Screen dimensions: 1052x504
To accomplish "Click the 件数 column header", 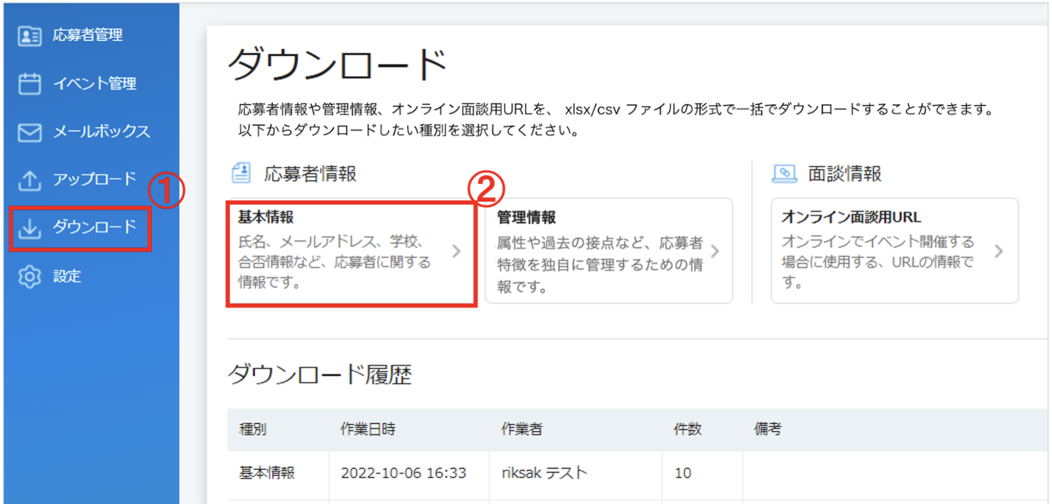I will [688, 429].
